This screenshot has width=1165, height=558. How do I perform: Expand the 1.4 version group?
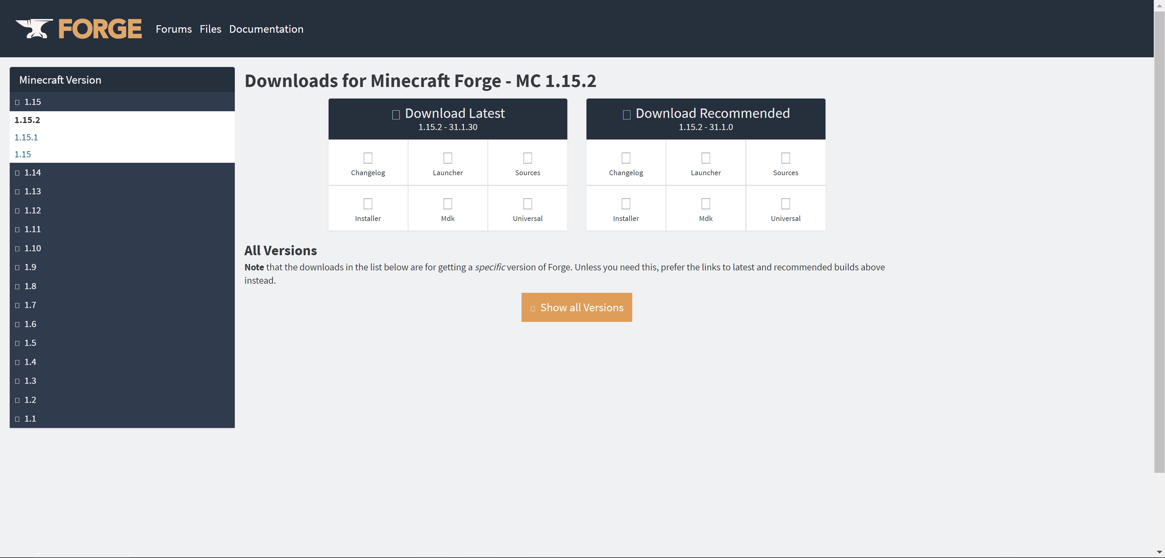[122, 362]
